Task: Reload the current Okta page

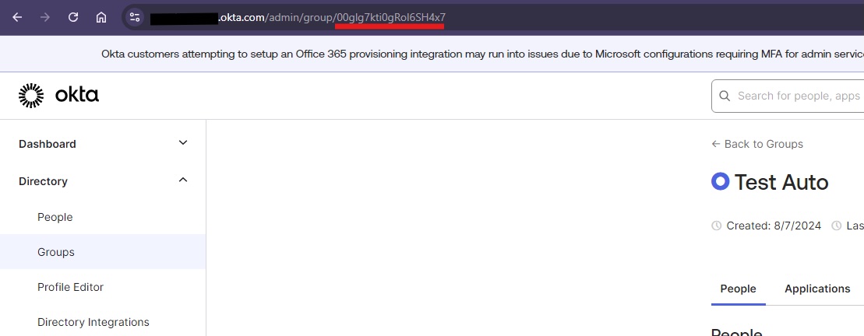Action: point(73,17)
